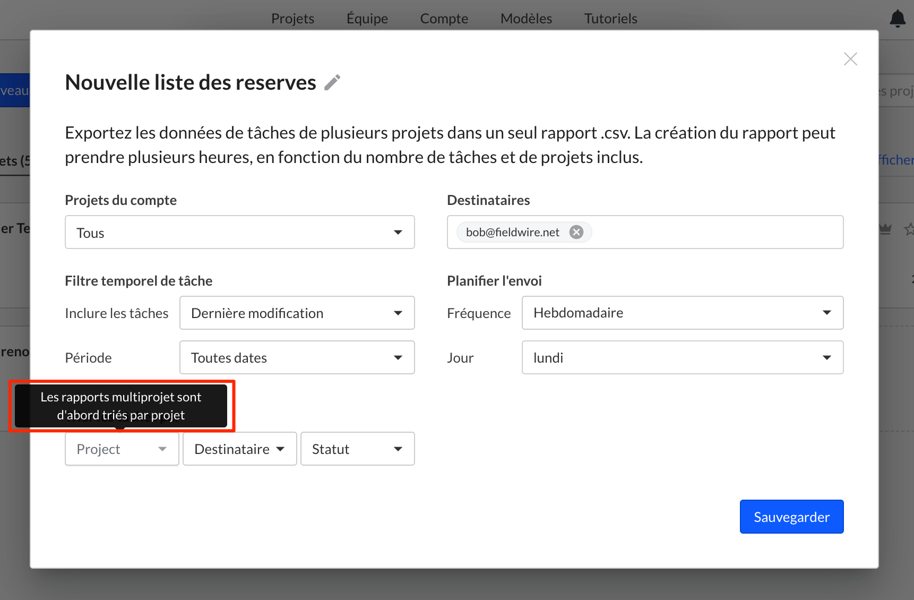Open the Jour dropdown set to lundi

click(x=683, y=357)
